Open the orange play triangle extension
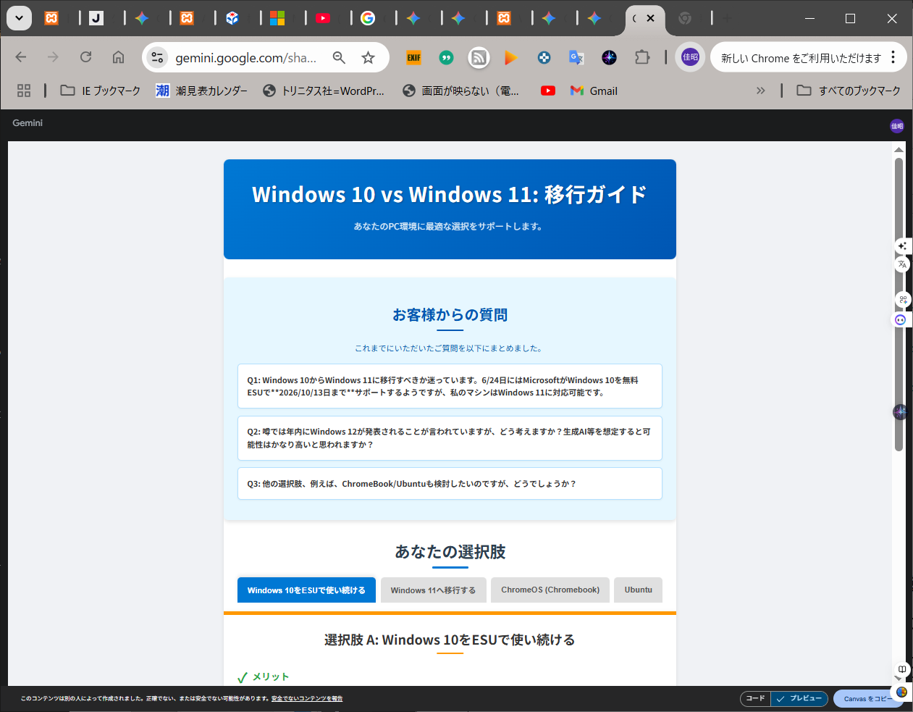 pyautogui.click(x=511, y=57)
